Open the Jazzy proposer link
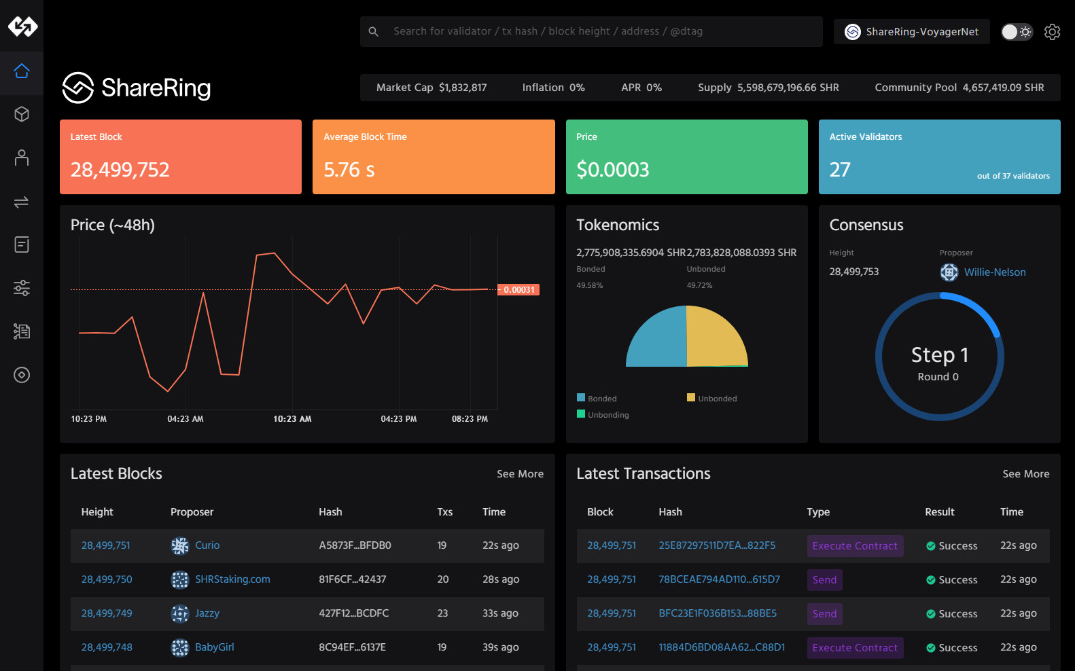This screenshot has width=1075, height=671. pyautogui.click(x=207, y=613)
